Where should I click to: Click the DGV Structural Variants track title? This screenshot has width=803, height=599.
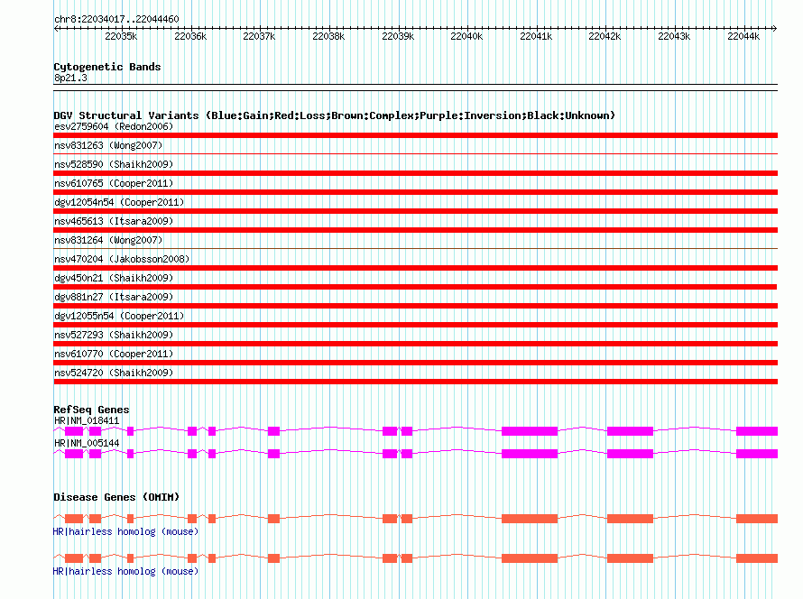335,115
